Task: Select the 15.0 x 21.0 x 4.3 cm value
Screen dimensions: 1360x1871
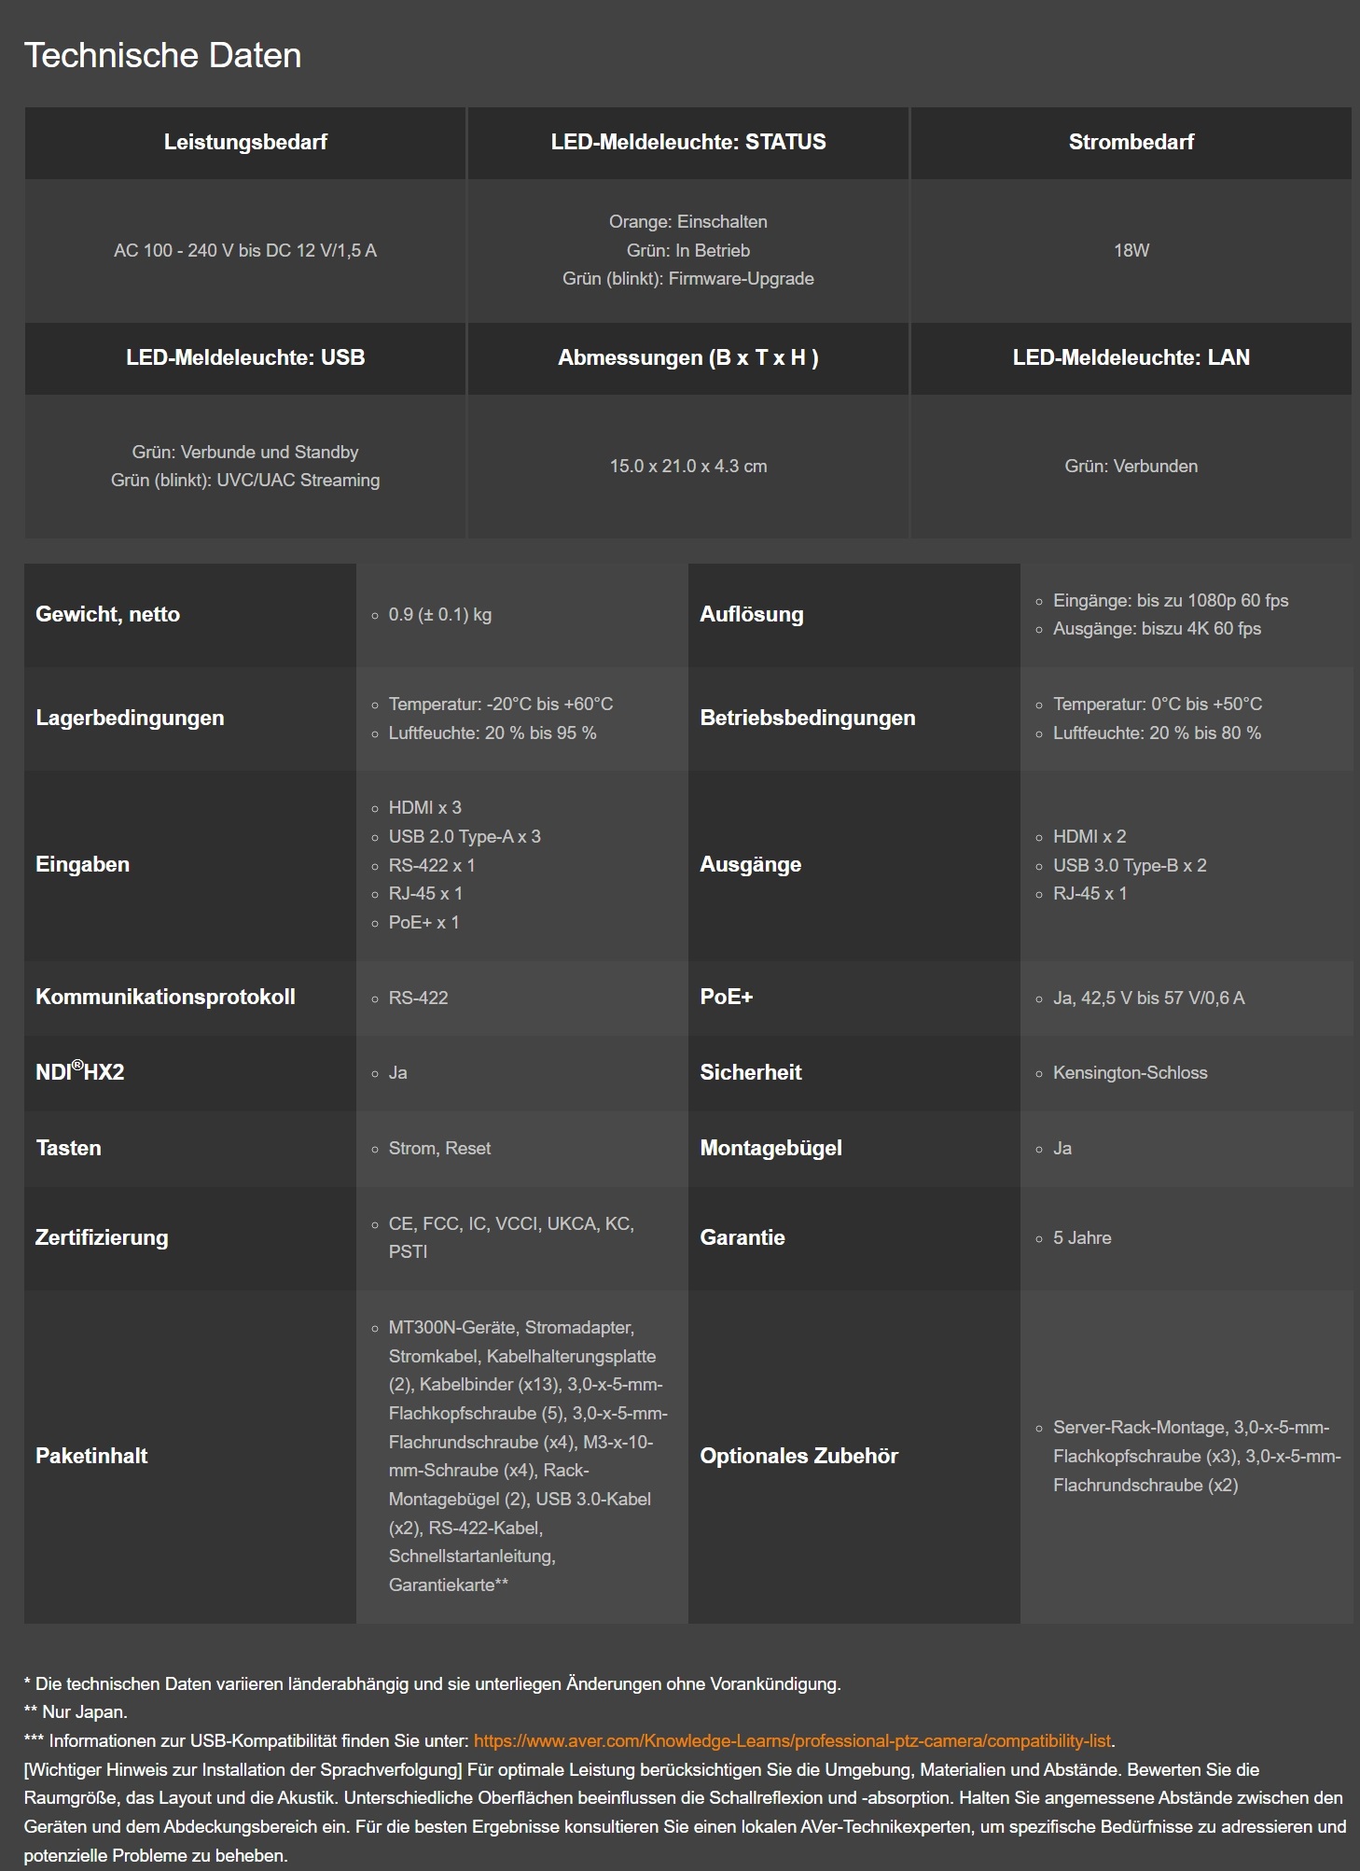Action: coord(688,466)
